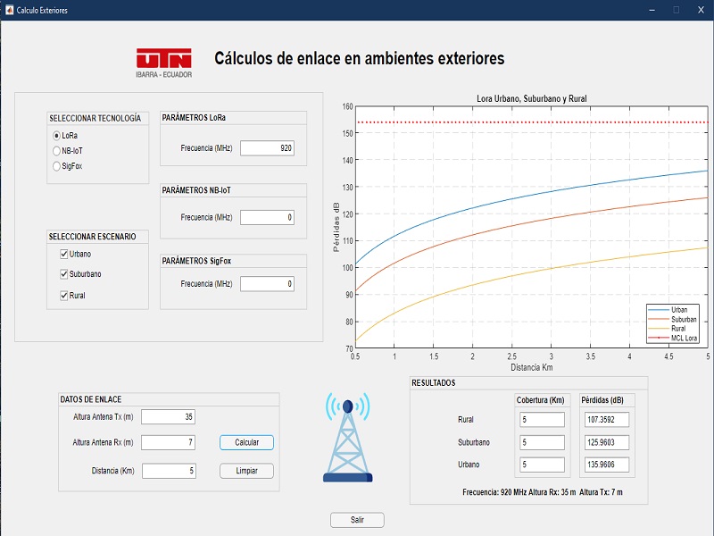Screen dimensions: 714x536
Task: Click the "Cobertura (Km)" column header
Action: click(541, 400)
